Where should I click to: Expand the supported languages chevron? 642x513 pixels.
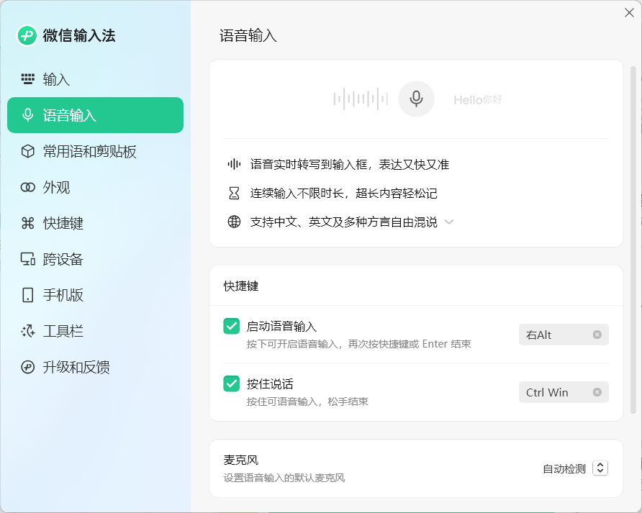449,222
